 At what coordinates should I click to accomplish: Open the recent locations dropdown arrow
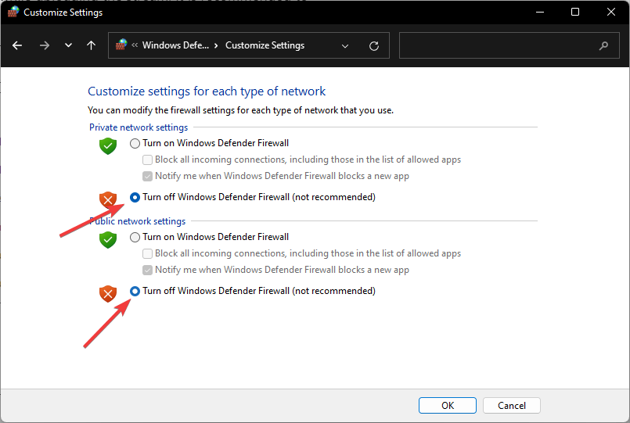tap(68, 45)
